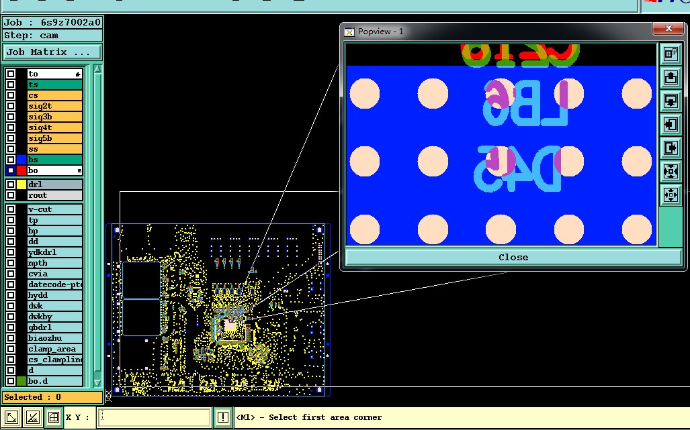The width and height of the screenshot is (690, 430).
Task: Toggle the v-cut layer checkbox
Action: [x=11, y=209]
